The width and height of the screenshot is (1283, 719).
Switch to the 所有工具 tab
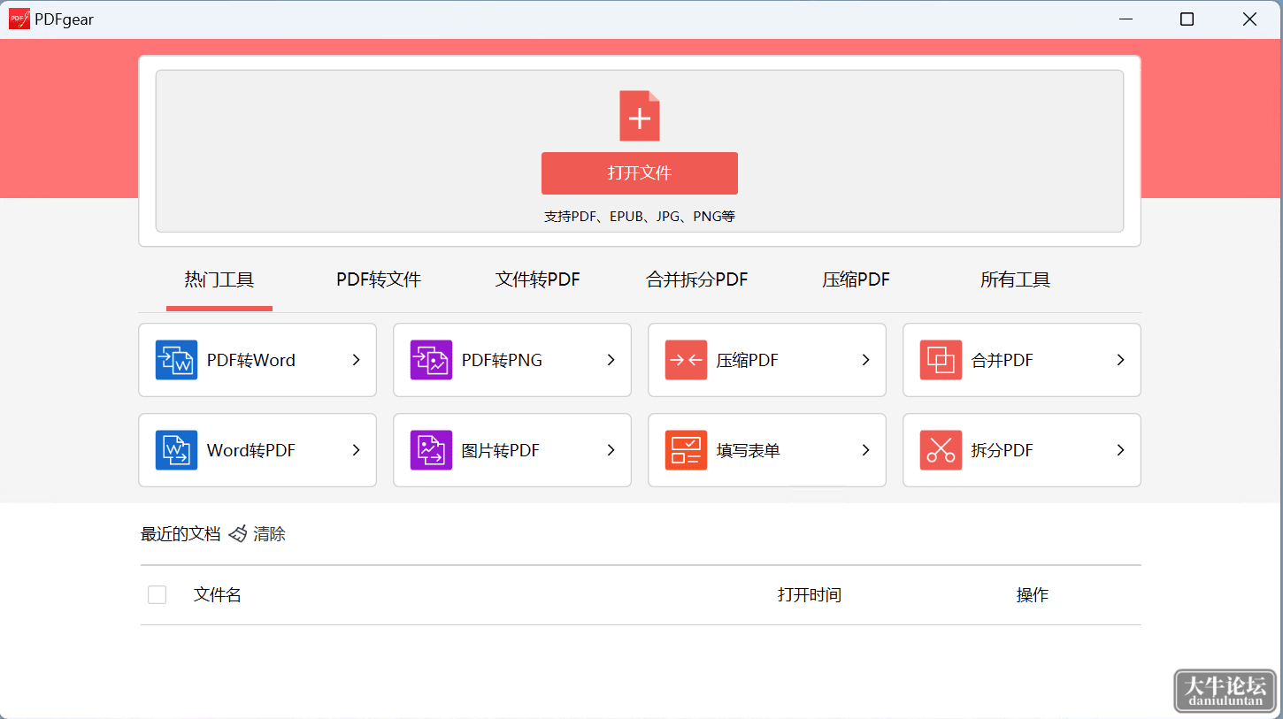(x=1016, y=280)
